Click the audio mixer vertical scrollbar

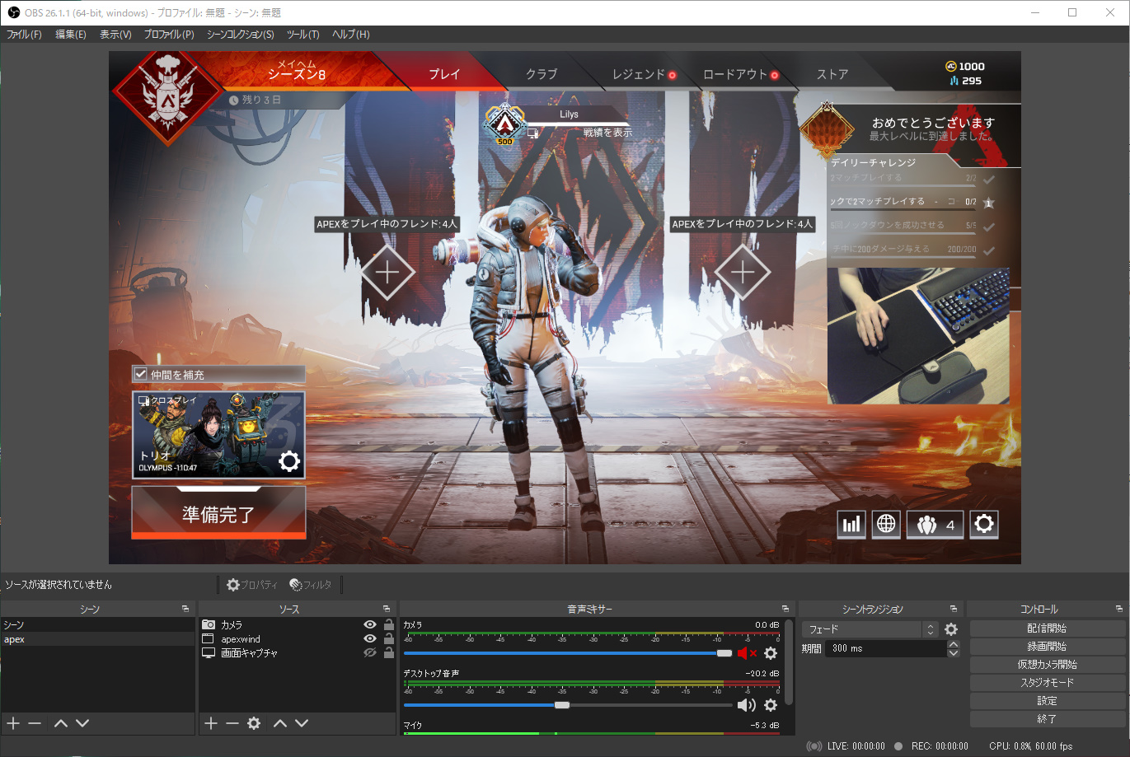[x=790, y=661]
